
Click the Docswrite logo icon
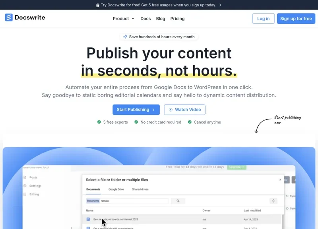[x=9, y=17]
